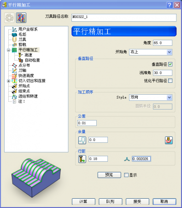
Task: Click the 预览 preview button
Action: point(109,175)
